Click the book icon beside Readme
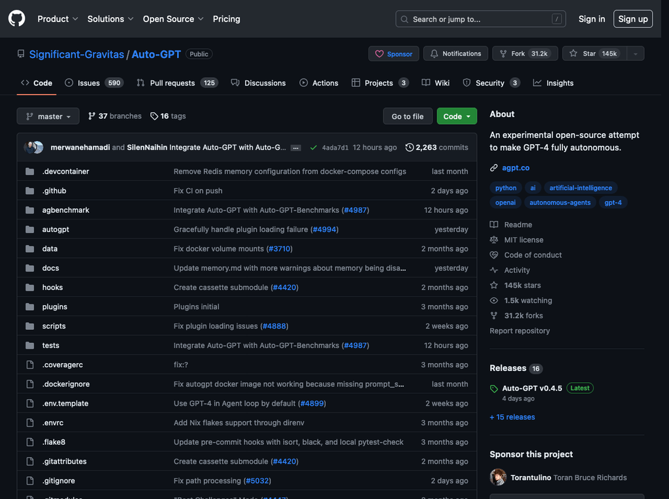669x499 pixels. 494,225
